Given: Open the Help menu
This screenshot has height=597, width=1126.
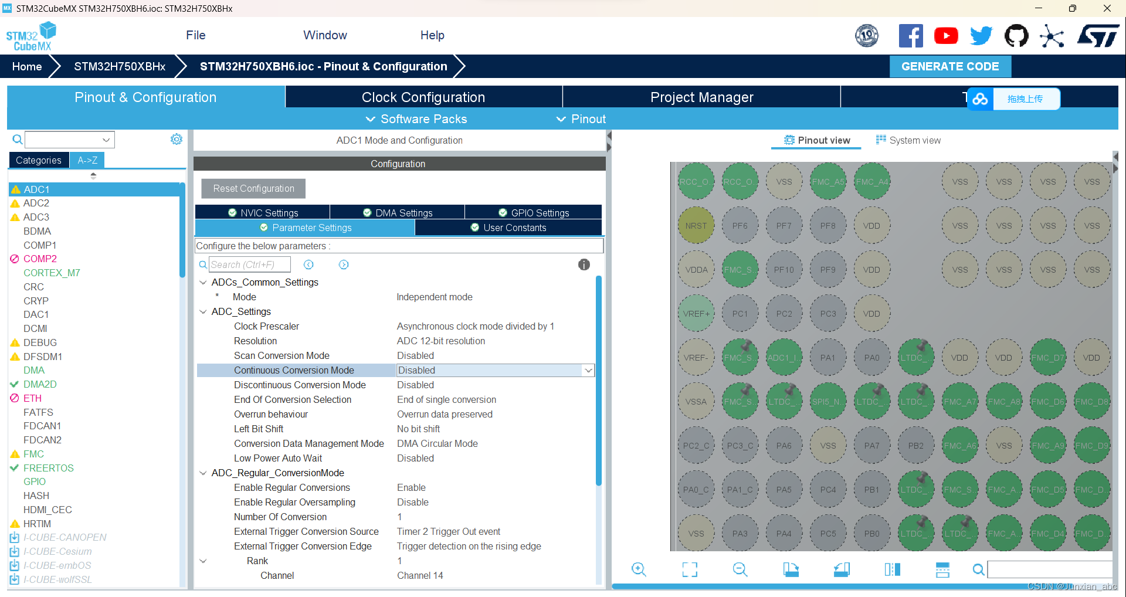Looking at the screenshot, I should click(432, 35).
